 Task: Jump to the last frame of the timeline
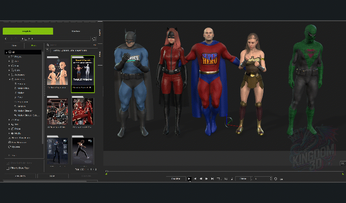pos(212,179)
